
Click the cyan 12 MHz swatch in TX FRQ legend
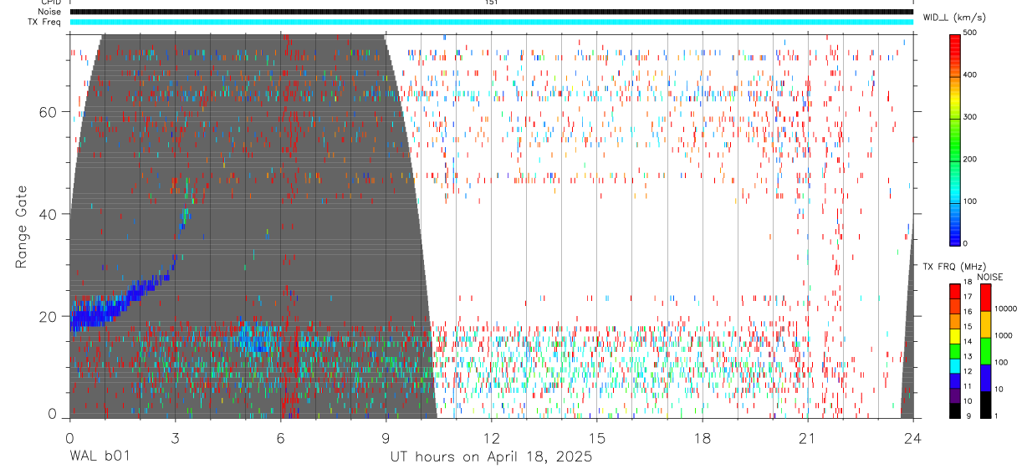click(x=955, y=365)
